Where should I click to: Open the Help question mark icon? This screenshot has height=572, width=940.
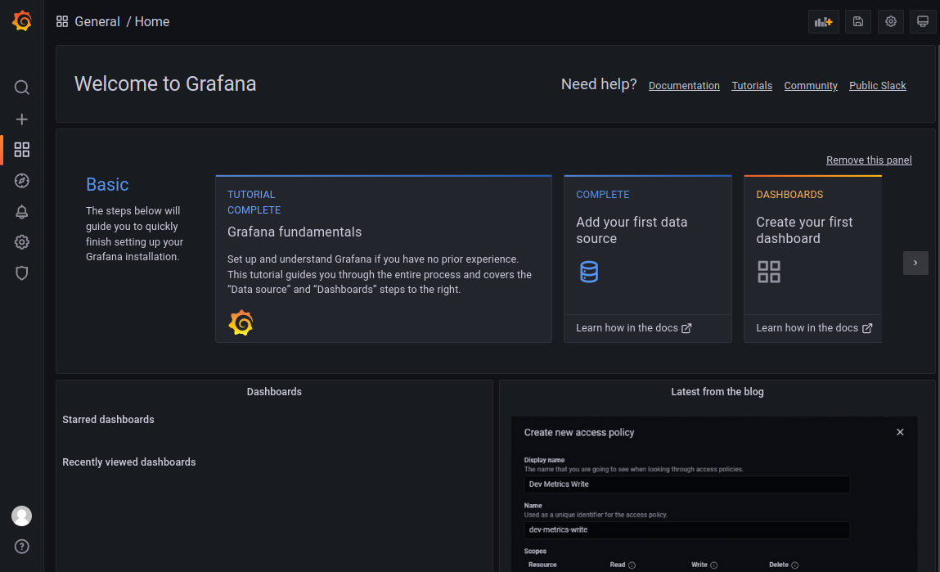tap(21, 546)
